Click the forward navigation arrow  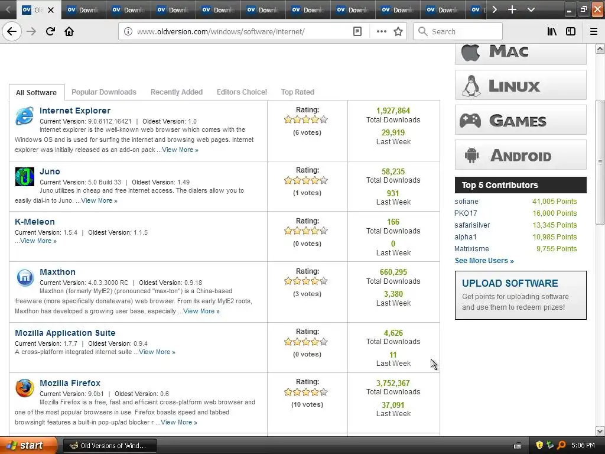pyautogui.click(x=31, y=32)
